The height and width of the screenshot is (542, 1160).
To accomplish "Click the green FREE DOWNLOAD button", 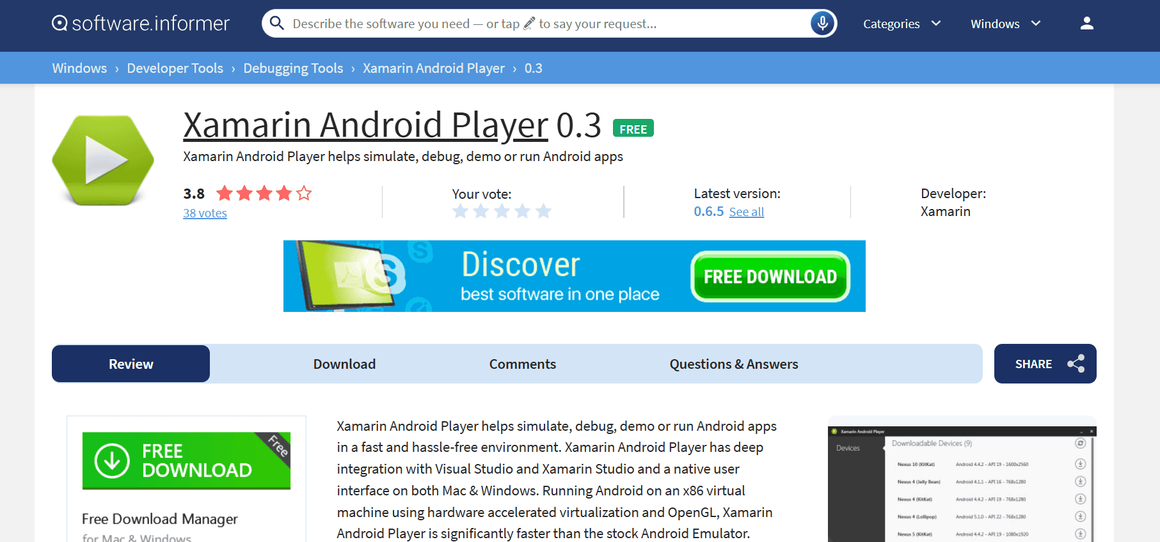I will coord(186,461).
